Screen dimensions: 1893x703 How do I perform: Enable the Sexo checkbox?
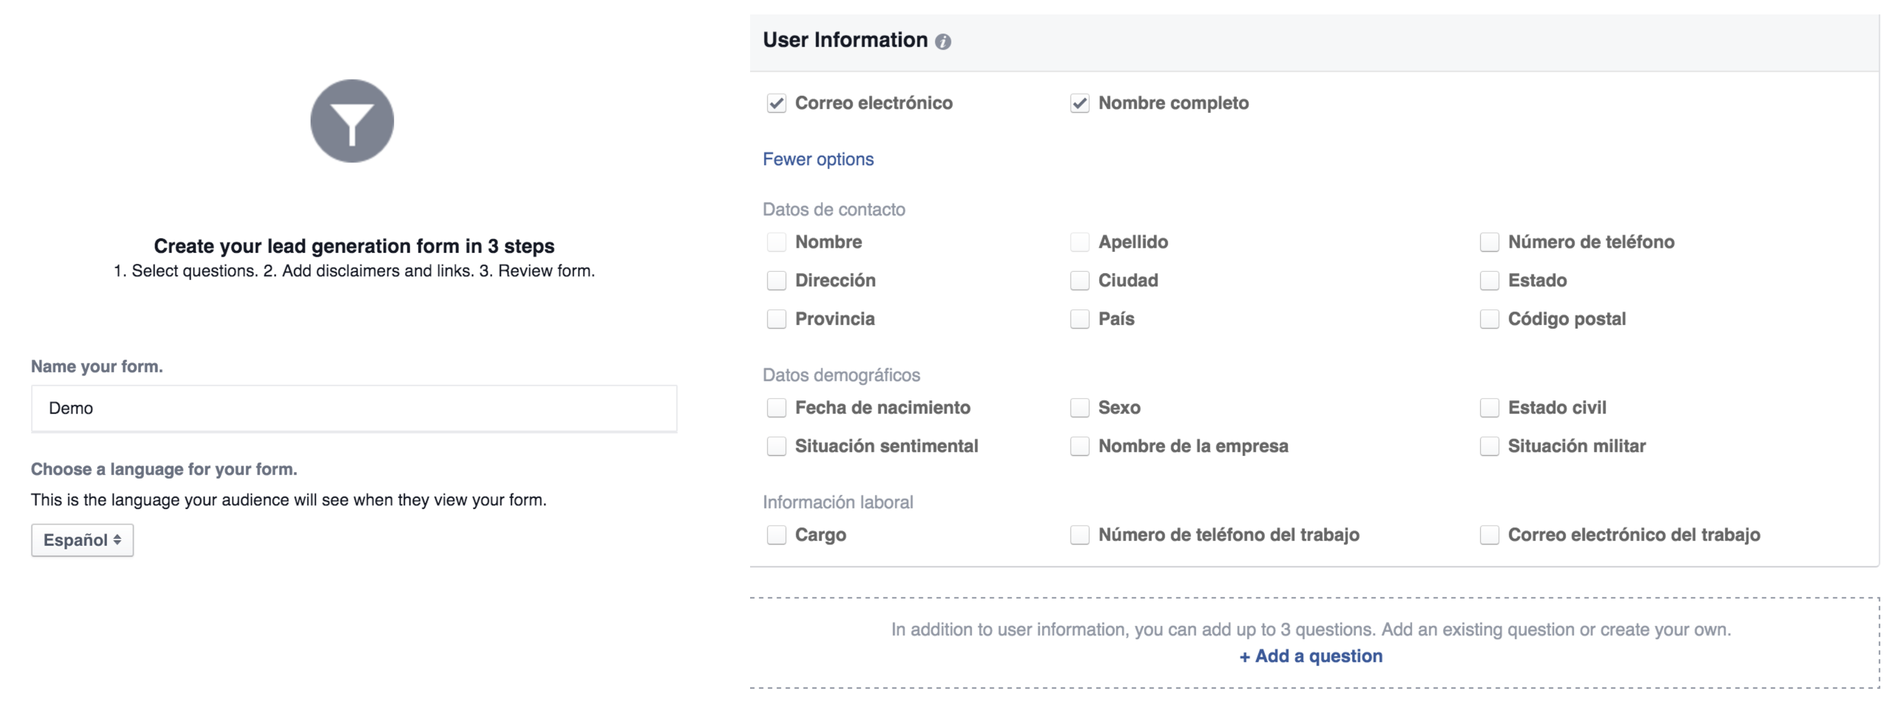(x=1080, y=407)
